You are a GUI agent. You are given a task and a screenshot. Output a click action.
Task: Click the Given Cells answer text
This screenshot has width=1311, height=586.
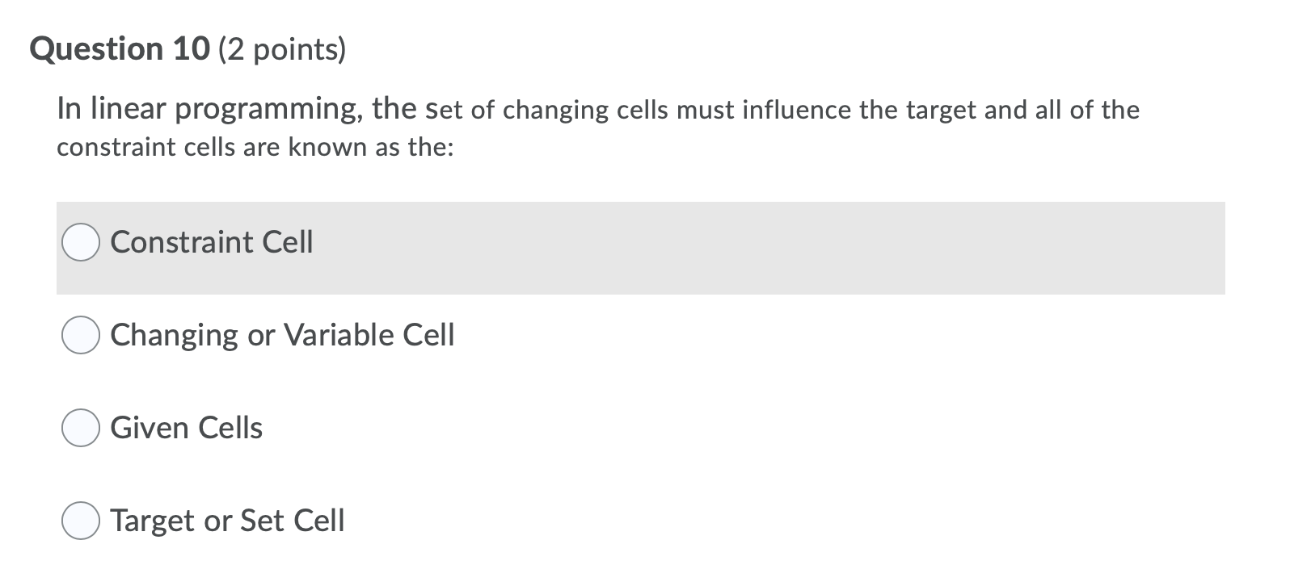pos(186,427)
